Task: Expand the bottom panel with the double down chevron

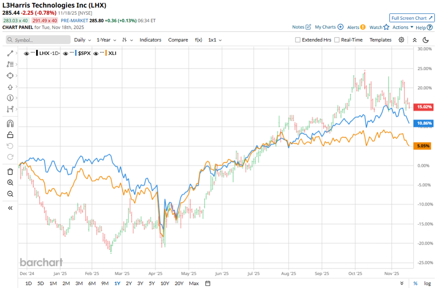Action: [x=402, y=283]
